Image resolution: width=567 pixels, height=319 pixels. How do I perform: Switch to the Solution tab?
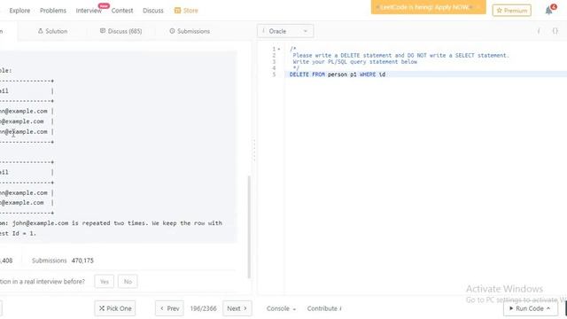(52, 31)
